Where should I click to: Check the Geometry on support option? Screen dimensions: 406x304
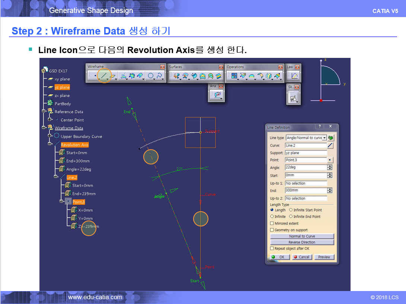click(272, 230)
